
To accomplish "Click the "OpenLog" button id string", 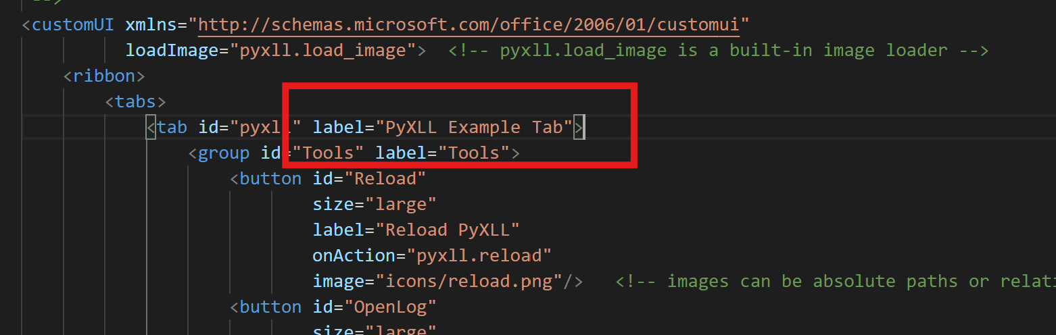I will (390, 307).
